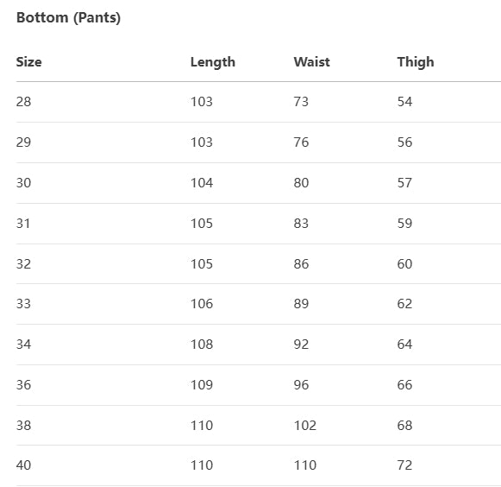Image resolution: width=501 pixels, height=487 pixels.
Task: Select the Length column header
Action: 213,62
